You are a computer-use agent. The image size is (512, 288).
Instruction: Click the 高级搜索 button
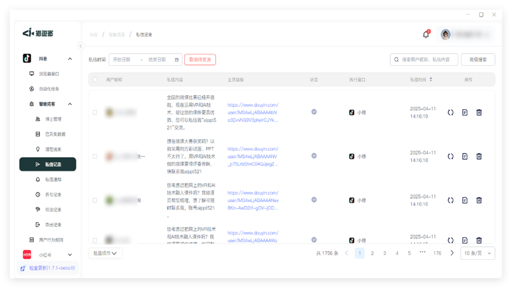[478, 60]
